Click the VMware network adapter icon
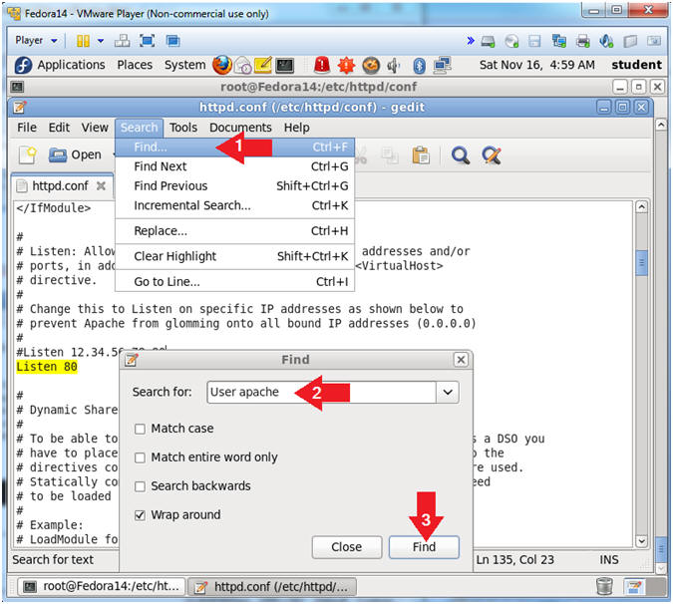The height and width of the screenshot is (604, 673). click(558, 41)
